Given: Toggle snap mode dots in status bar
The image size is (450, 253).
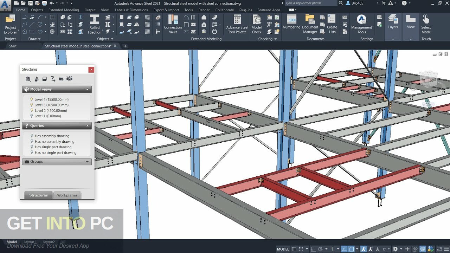Looking at the screenshot, I should click(x=302, y=249).
